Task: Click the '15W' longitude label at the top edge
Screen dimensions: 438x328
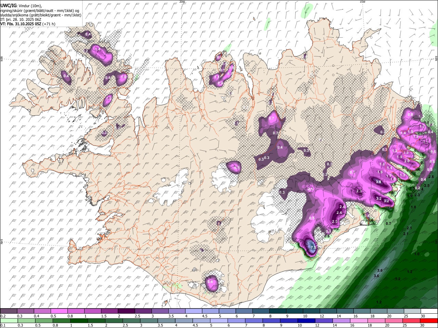Action: [362, 2]
